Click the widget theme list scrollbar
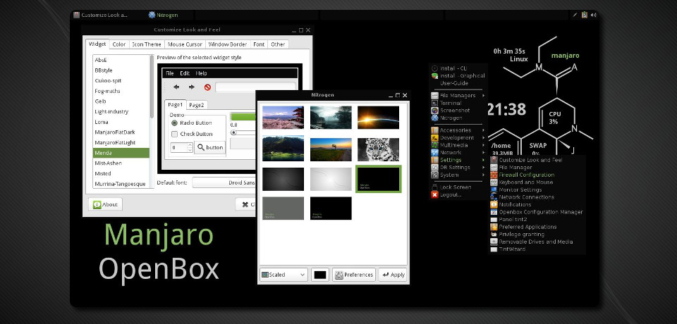Image resolution: width=677 pixels, height=324 pixels. pyautogui.click(x=152, y=87)
